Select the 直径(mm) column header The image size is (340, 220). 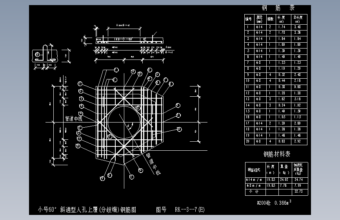point(259,19)
